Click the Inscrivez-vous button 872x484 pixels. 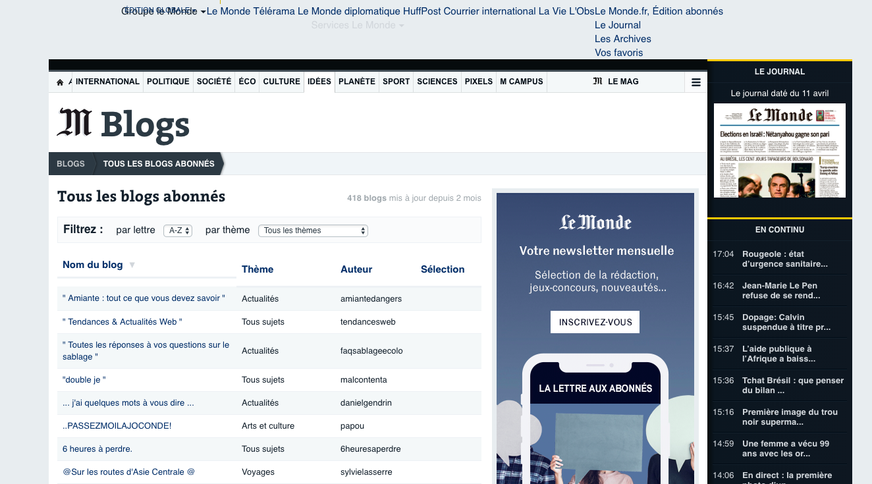pos(595,322)
